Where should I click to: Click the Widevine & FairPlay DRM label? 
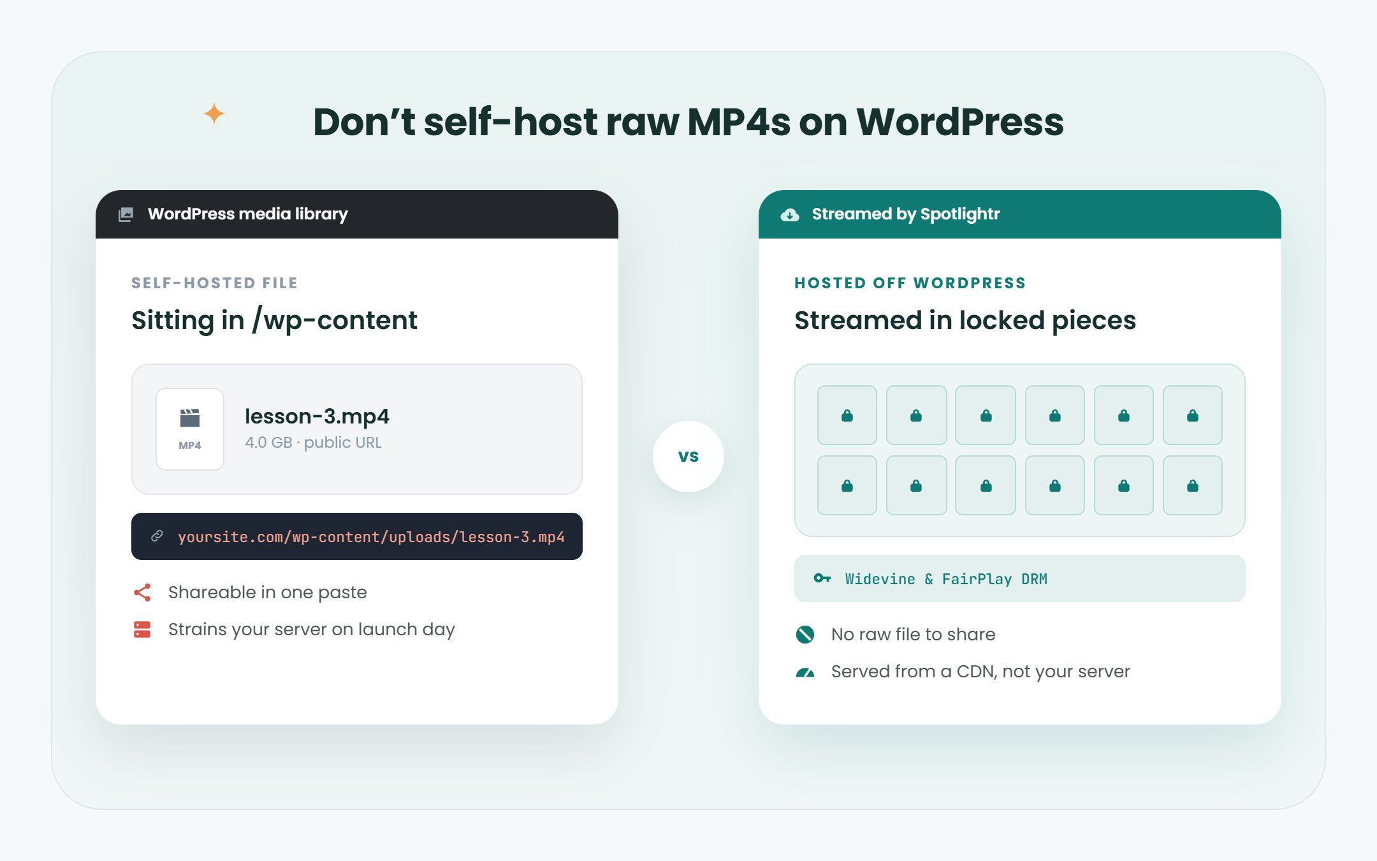946,579
